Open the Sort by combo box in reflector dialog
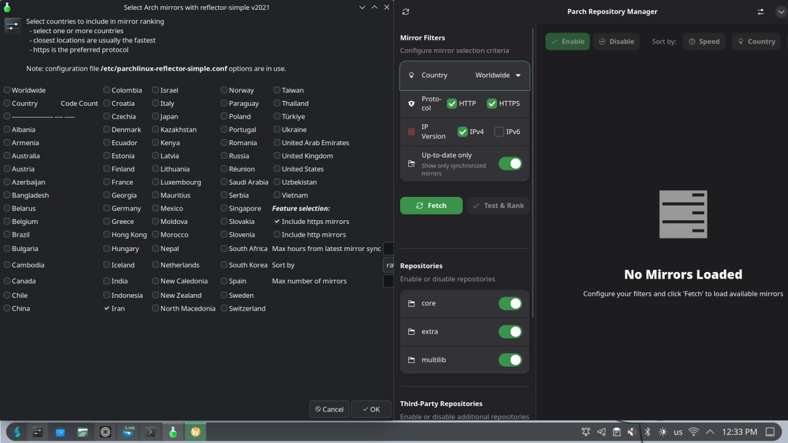 [388, 265]
